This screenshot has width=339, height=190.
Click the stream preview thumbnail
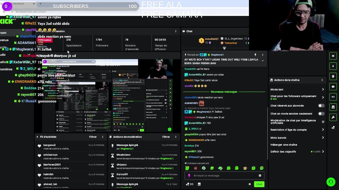click(x=107, y=96)
